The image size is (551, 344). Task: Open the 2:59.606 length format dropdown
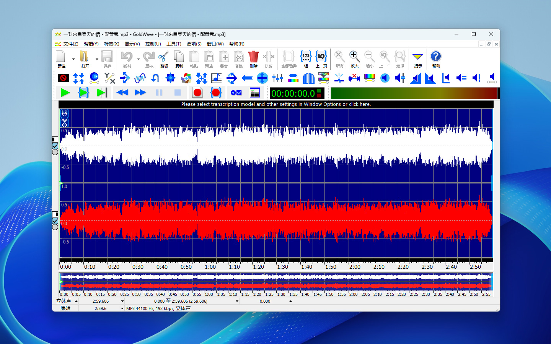pos(122,301)
